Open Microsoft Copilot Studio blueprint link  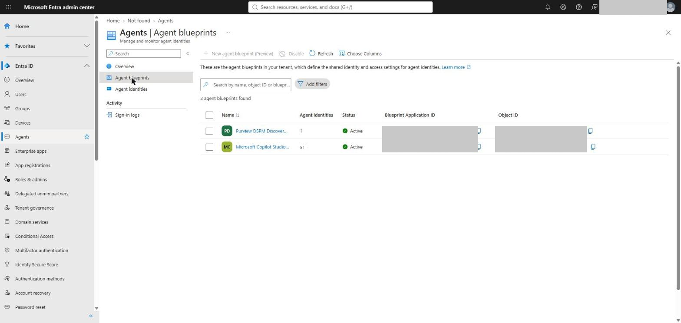[x=262, y=147]
